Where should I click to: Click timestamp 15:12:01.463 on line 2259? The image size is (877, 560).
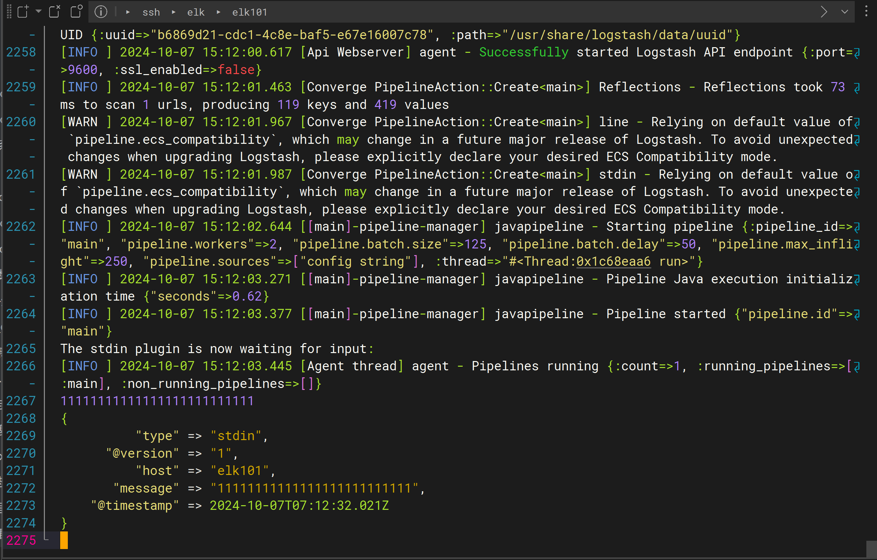[247, 87]
